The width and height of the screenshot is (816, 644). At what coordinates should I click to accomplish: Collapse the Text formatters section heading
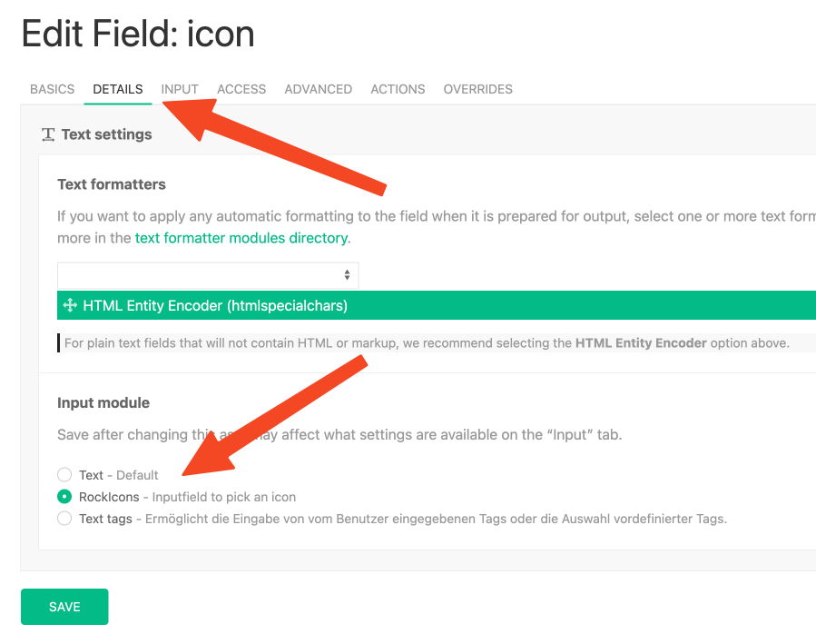(112, 184)
